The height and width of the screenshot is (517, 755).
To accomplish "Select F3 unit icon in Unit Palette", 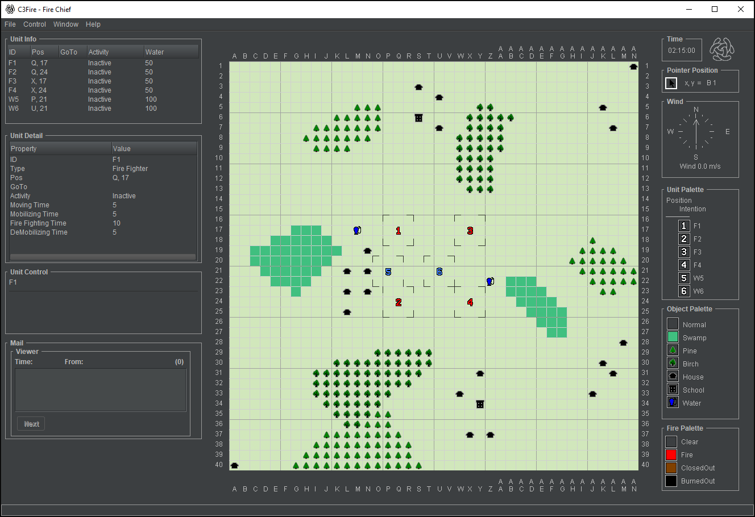I will click(x=684, y=252).
